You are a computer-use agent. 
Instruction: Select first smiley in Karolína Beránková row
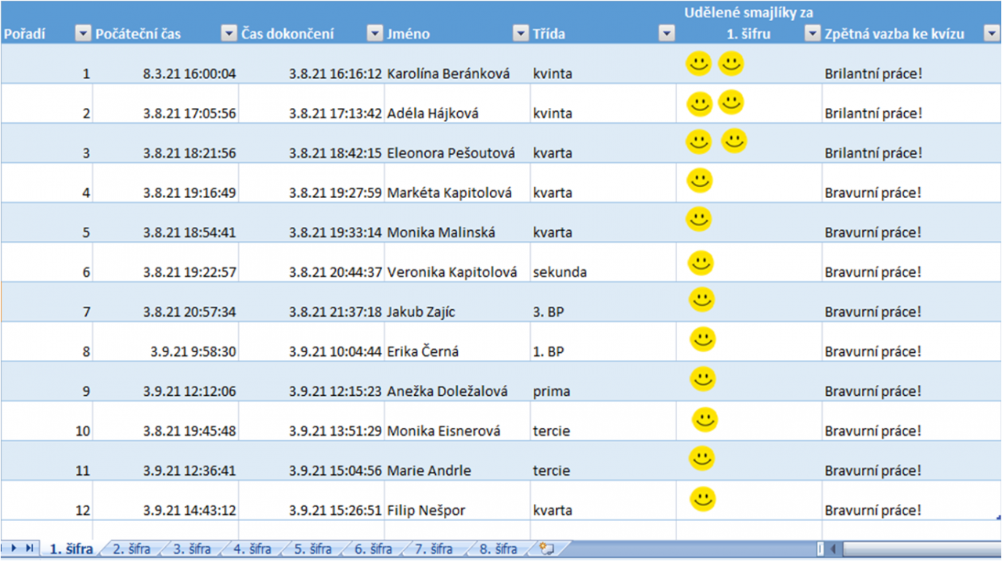point(698,63)
